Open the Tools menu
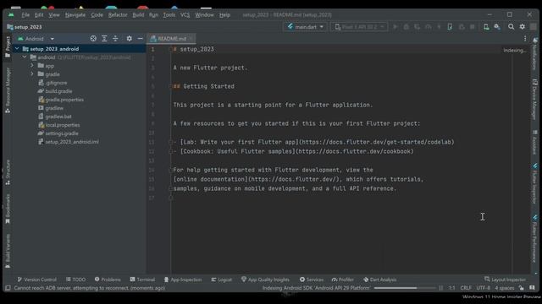Screen dimensions: 542x304 point(169,15)
